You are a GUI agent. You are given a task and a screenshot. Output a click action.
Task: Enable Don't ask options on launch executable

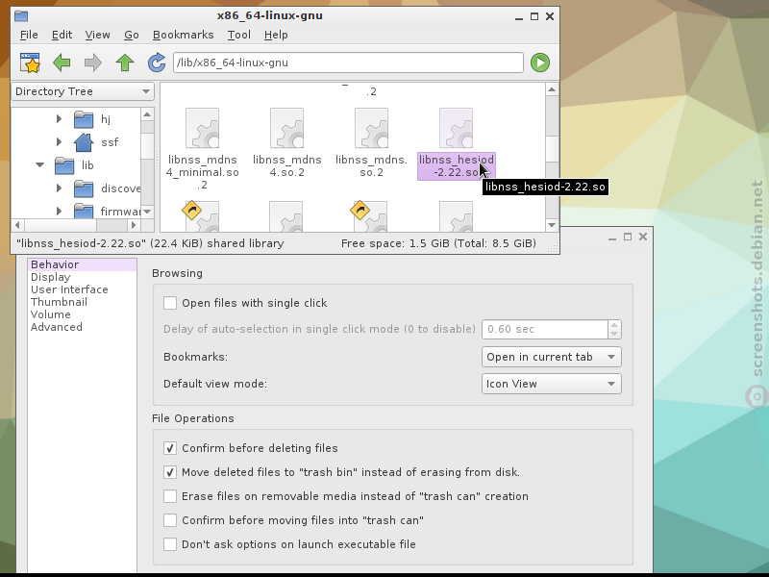[x=170, y=544]
